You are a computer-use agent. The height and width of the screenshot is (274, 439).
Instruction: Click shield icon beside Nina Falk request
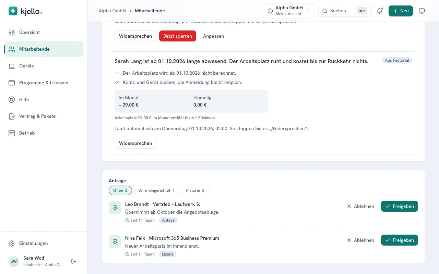pyautogui.click(x=115, y=241)
